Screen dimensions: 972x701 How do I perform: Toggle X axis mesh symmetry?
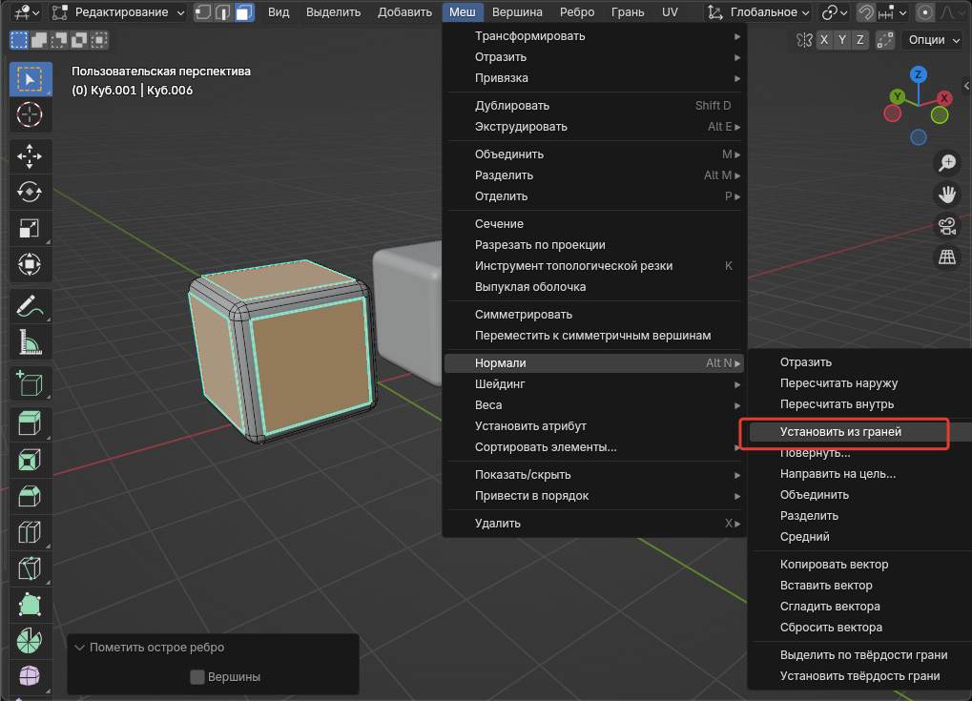[824, 40]
